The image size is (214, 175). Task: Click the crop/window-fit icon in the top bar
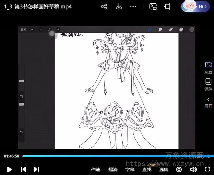click(x=167, y=6)
